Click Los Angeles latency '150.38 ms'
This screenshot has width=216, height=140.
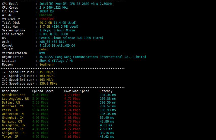click(x=108, y=99)
